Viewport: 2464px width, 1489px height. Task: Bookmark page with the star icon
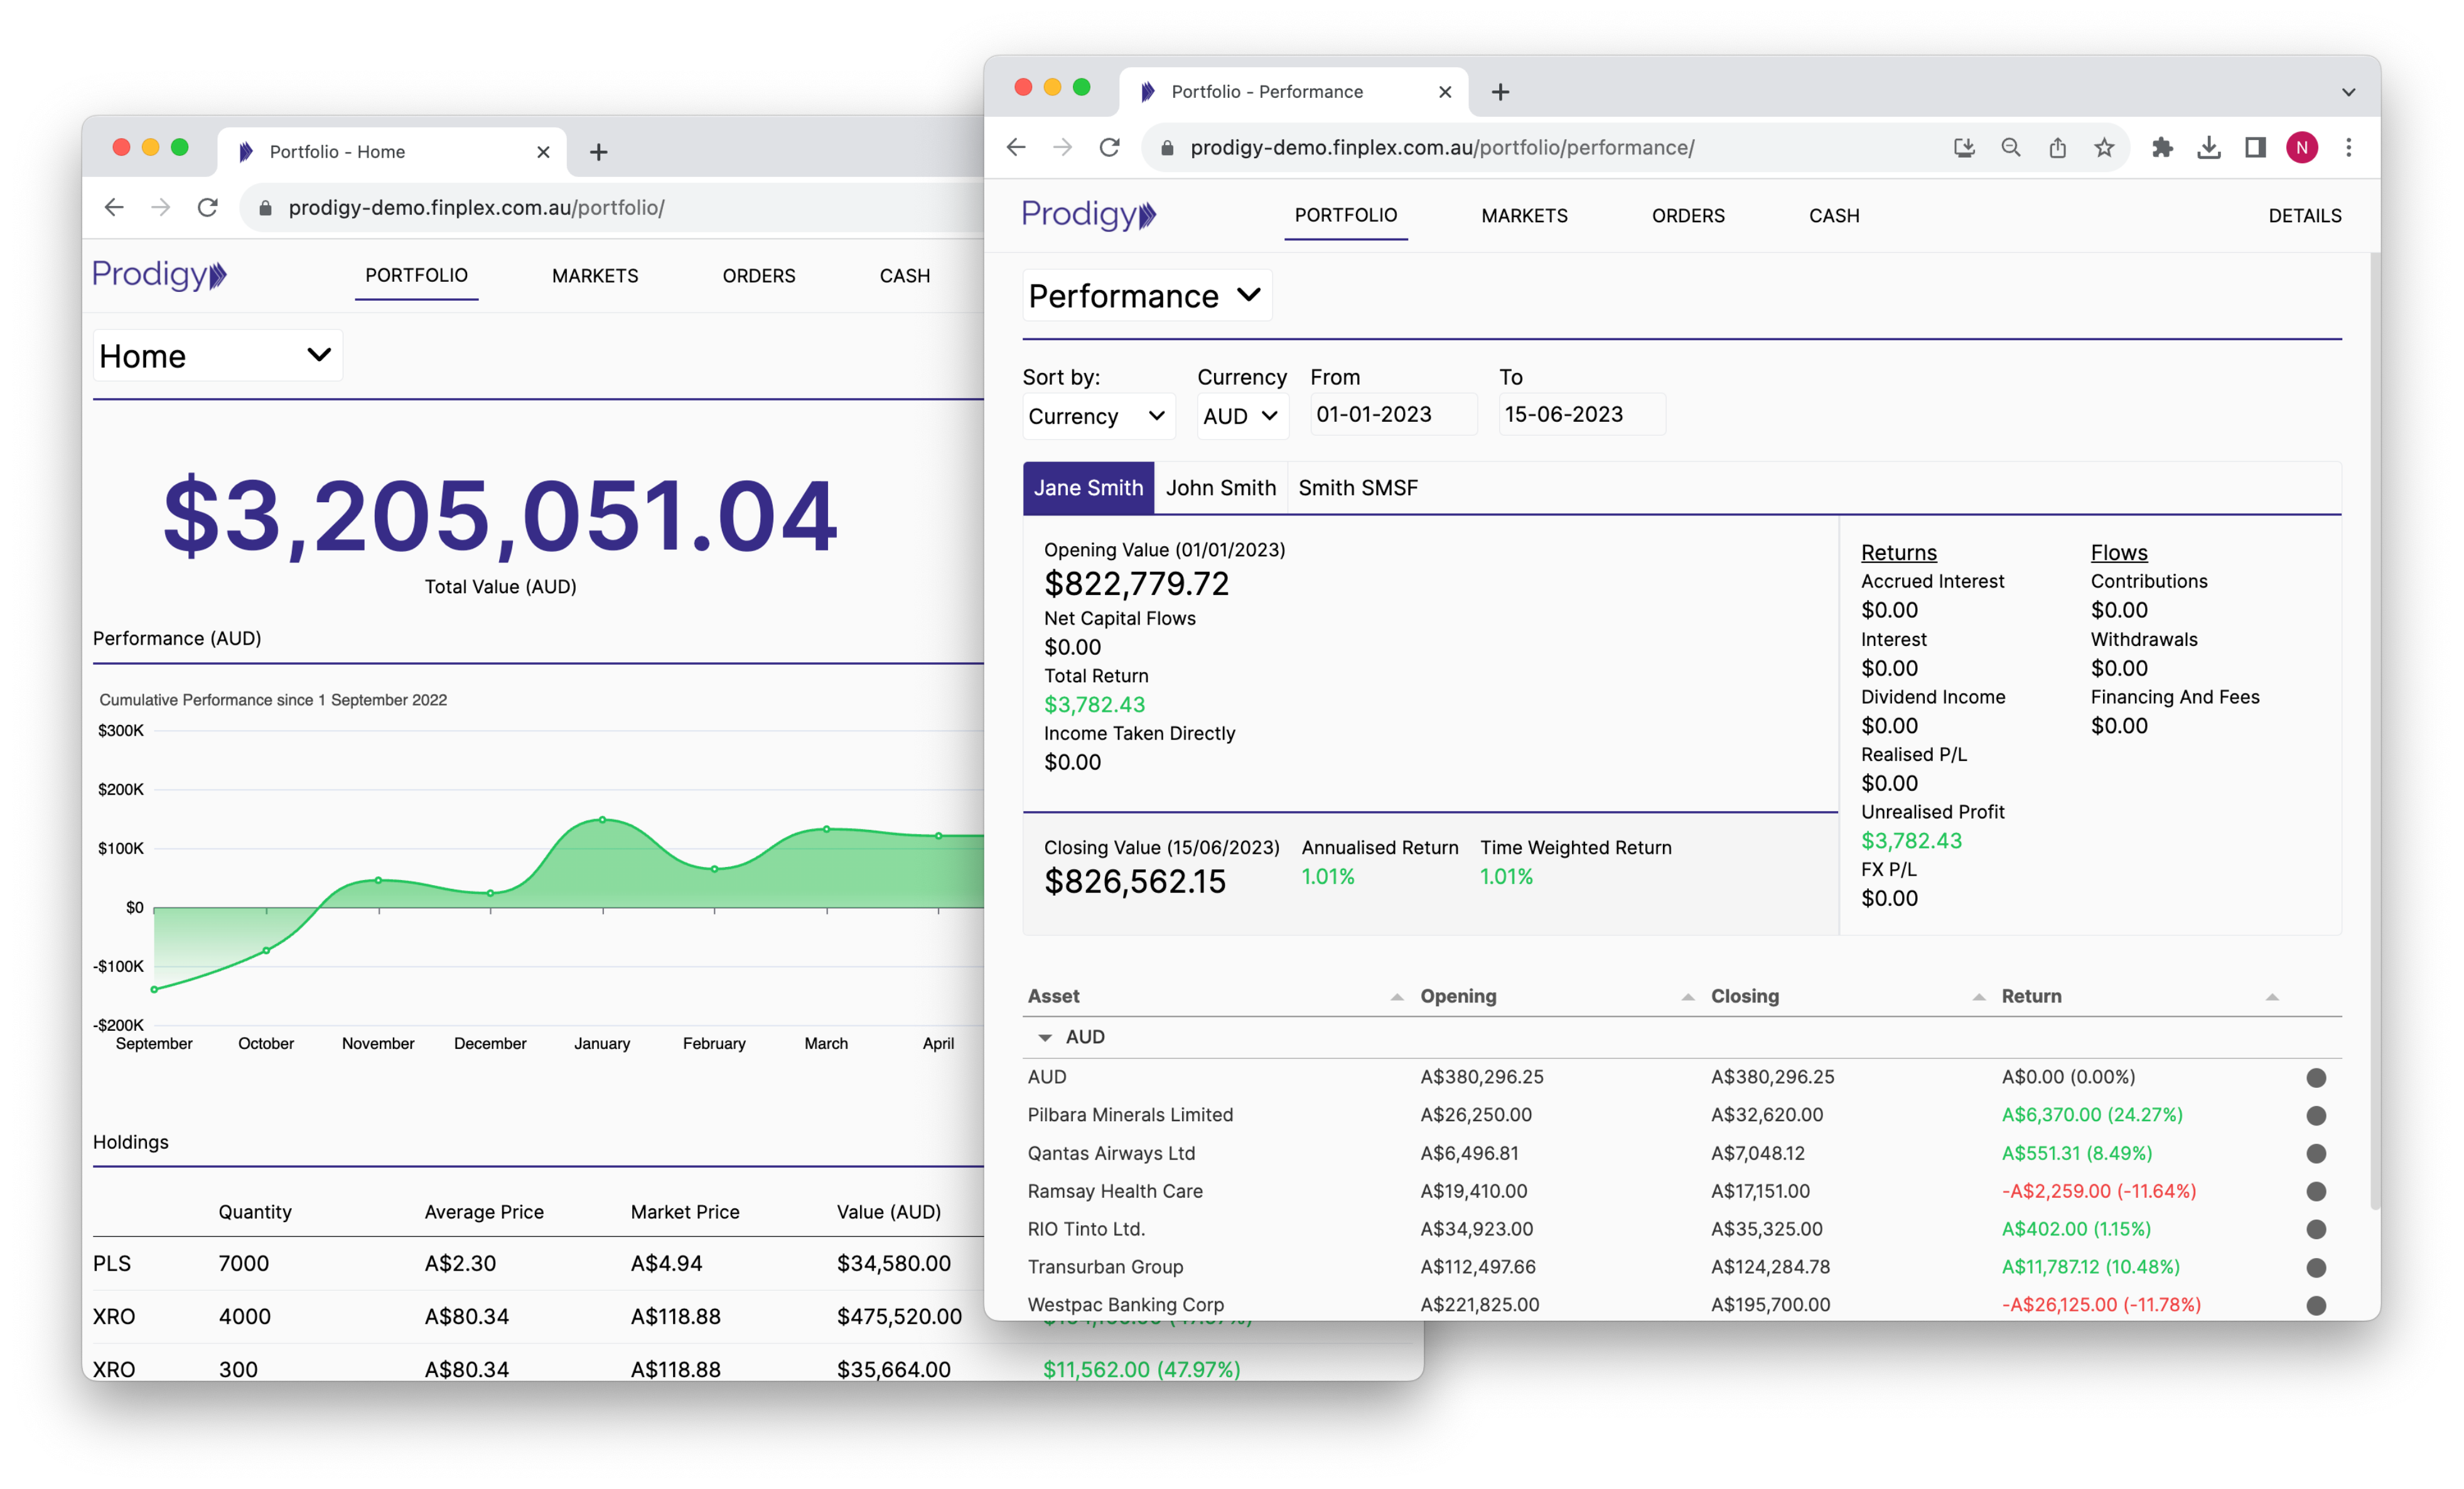click(2104, 148)
